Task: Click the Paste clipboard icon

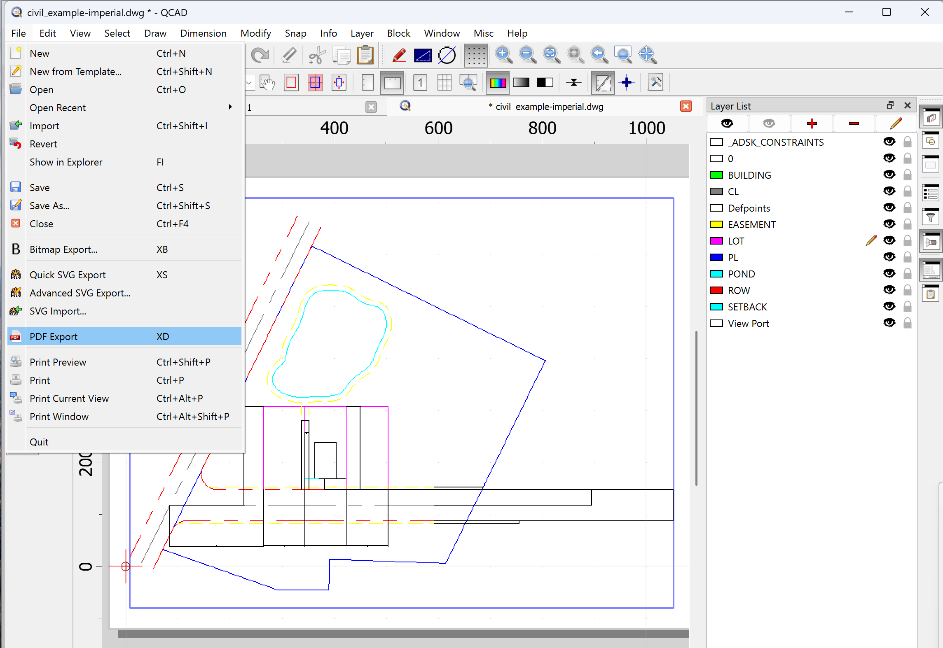Action: point(365,55)
